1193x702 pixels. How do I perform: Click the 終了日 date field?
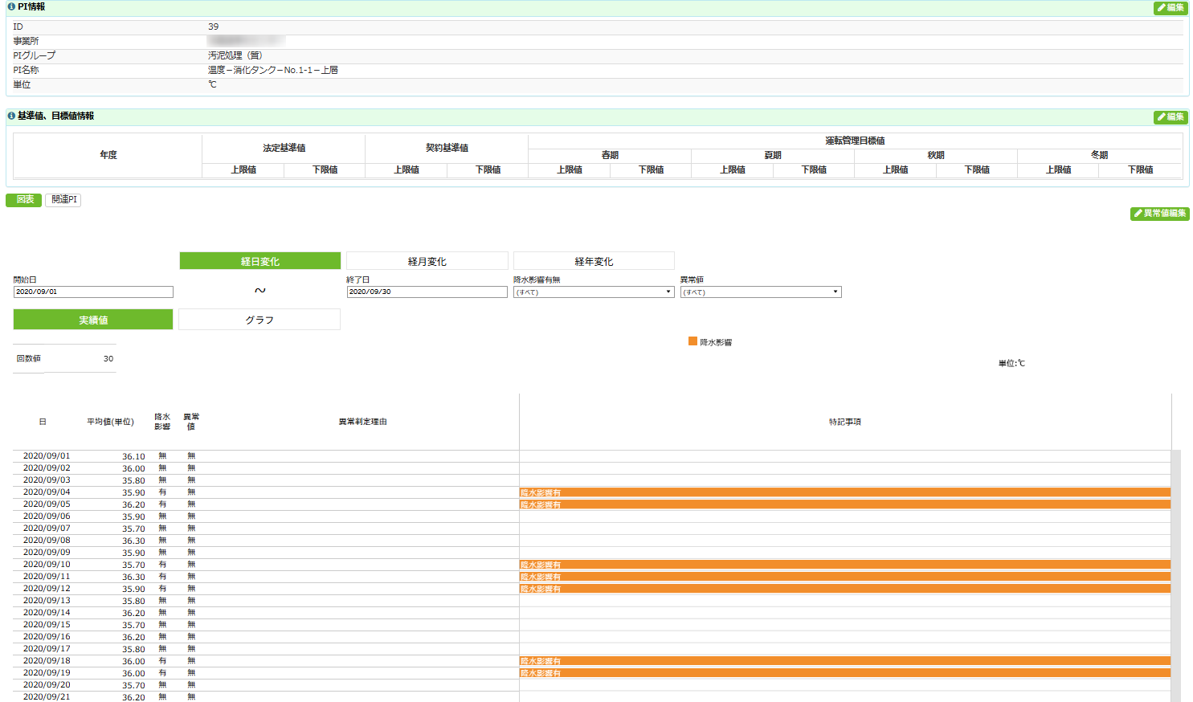coord(427,292)
